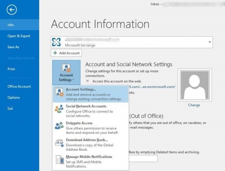Expand the account selector dropdown arrow

(210, 42)
